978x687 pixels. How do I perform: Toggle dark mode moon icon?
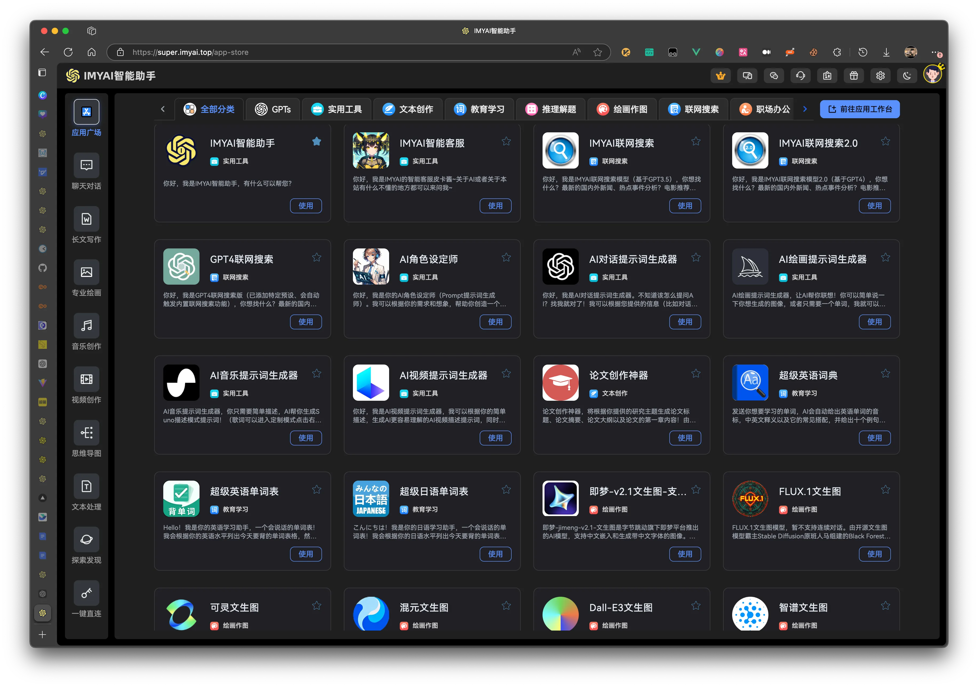tap(907, 75)
